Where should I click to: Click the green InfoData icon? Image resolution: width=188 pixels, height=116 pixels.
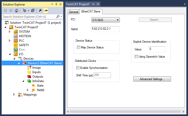click(29, 81)
